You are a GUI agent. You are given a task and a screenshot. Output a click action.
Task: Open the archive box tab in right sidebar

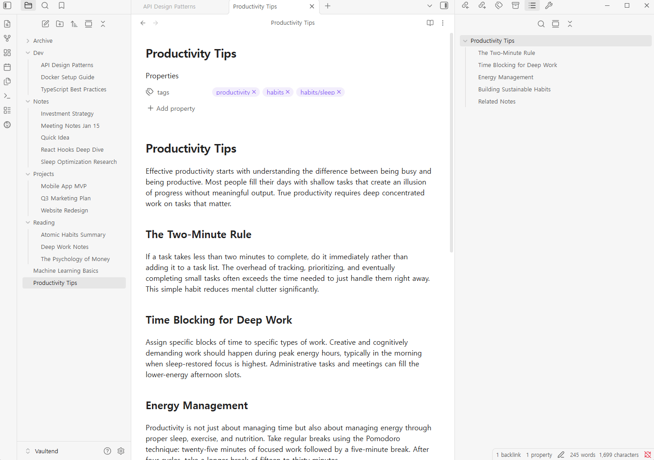point(516,6)
